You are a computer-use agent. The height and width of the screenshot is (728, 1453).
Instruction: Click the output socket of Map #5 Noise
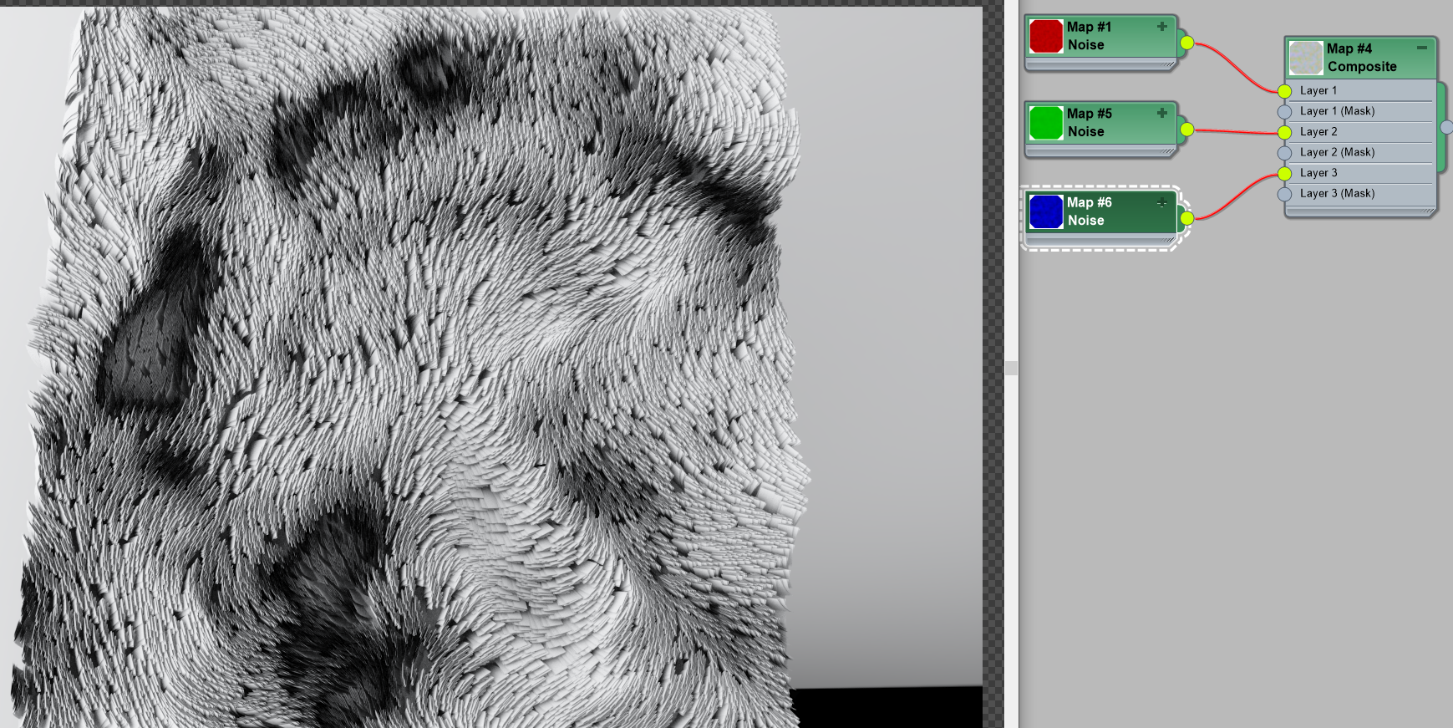click(1186, 129)
